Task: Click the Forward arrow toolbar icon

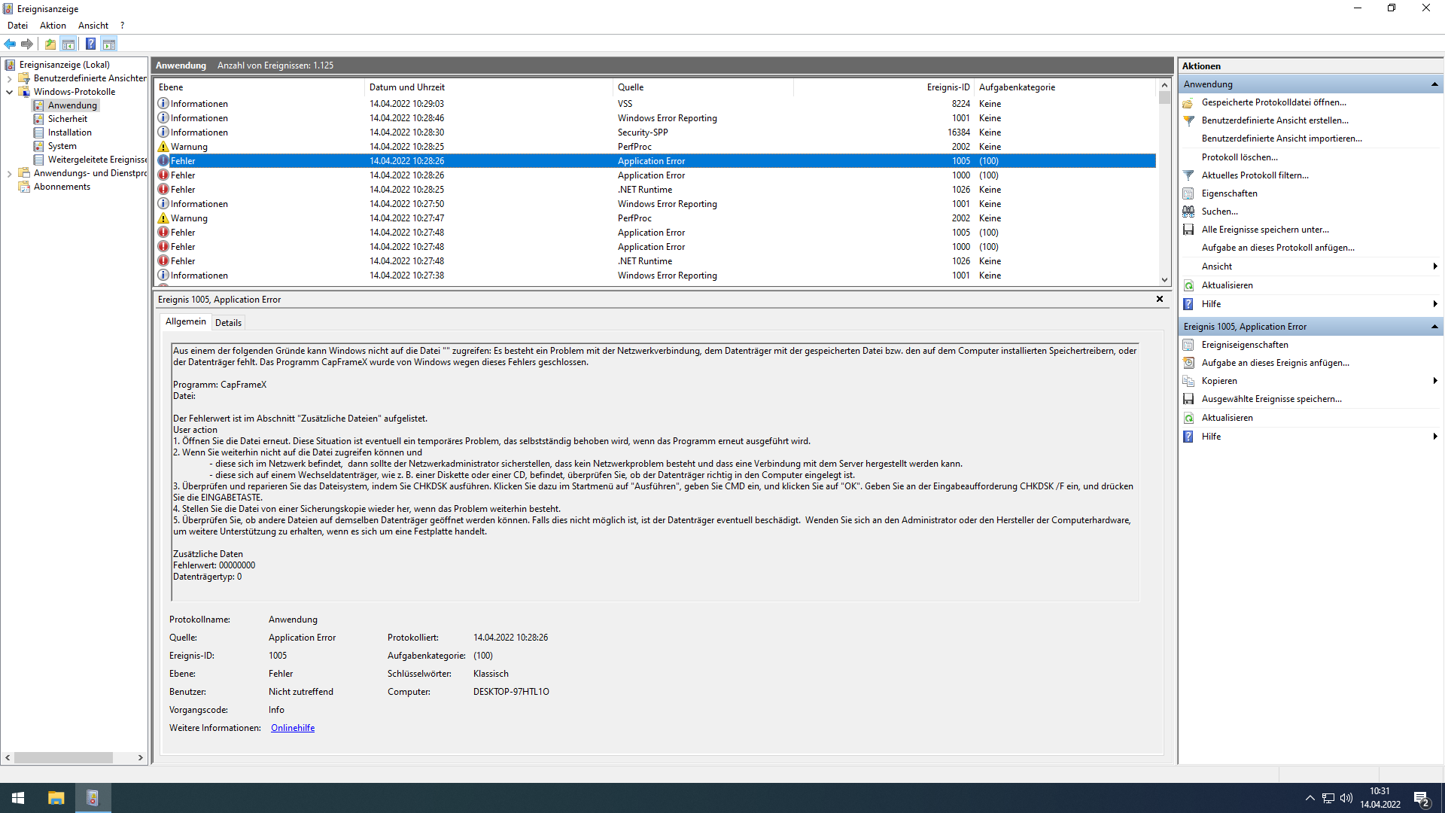Action: (x=27, y=44)
